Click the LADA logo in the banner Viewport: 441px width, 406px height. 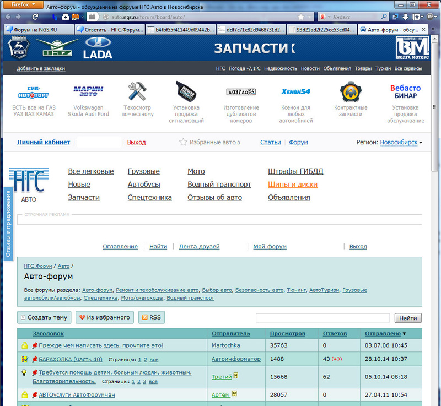[x=98, y=48]
